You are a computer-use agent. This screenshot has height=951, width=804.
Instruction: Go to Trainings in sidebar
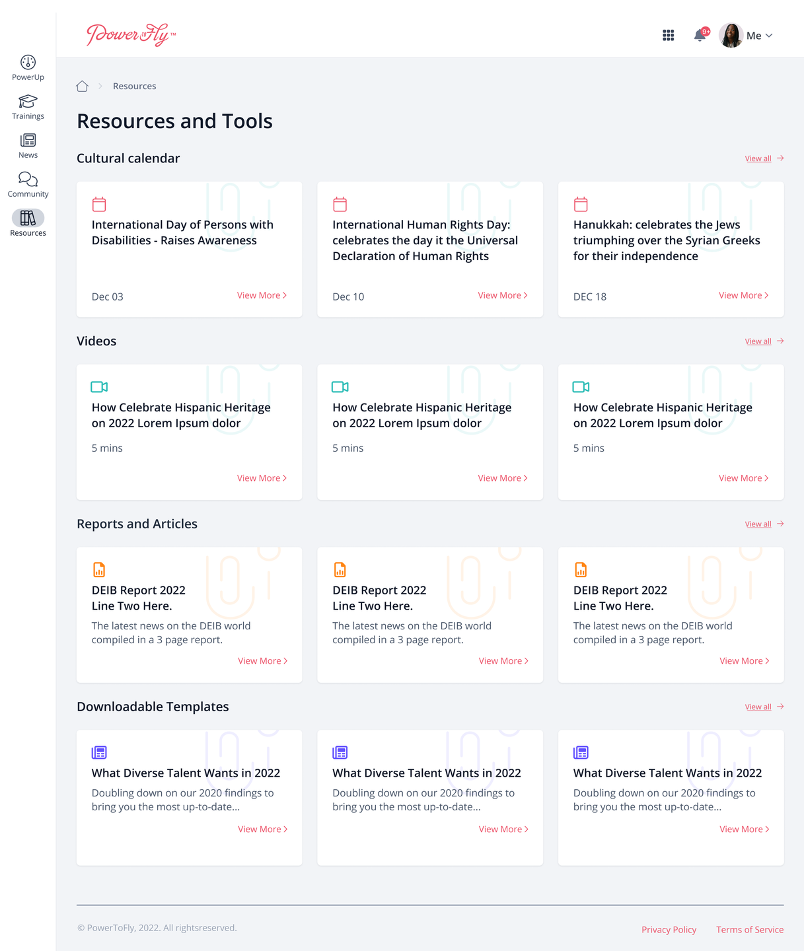coord(28,101)
